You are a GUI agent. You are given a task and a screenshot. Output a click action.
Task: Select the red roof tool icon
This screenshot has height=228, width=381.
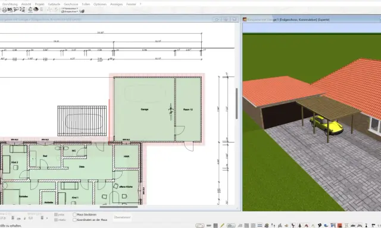[x=306, y=226]
